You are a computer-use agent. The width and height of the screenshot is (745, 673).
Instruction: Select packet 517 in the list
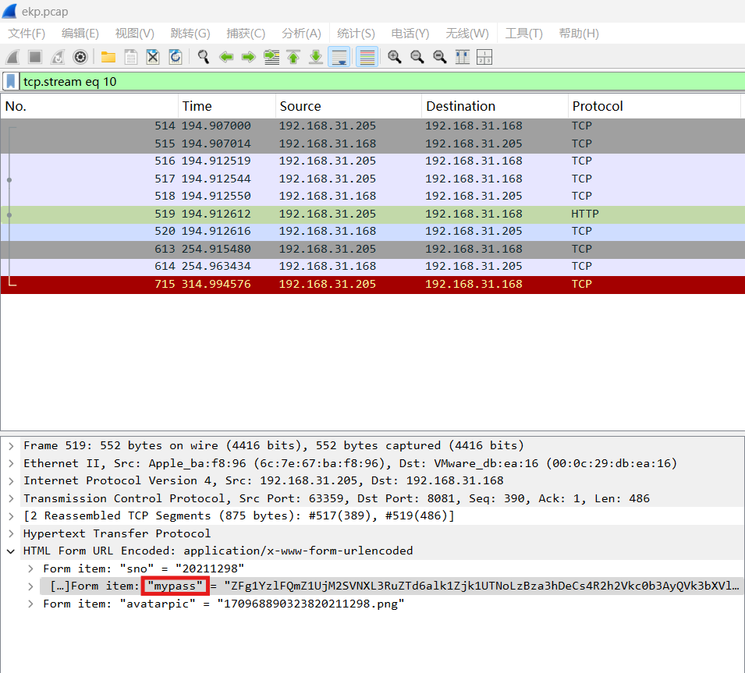coord(373,179)
